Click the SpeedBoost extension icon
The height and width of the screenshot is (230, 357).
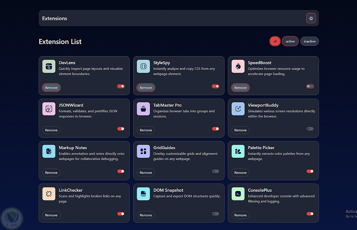tap(238, 67)
